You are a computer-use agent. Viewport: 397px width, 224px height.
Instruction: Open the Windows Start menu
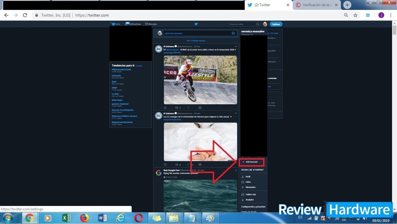pyautogui.click(x=7, y=218)
